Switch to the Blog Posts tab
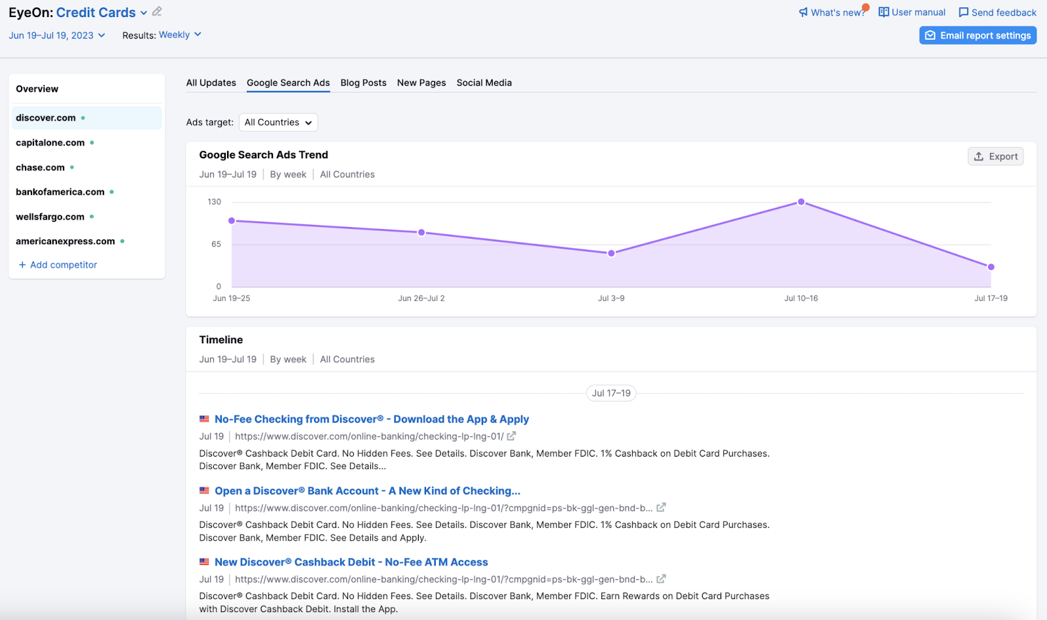Image resolution: width=1047 pixels, height=620 pixels. click(363, 83)
